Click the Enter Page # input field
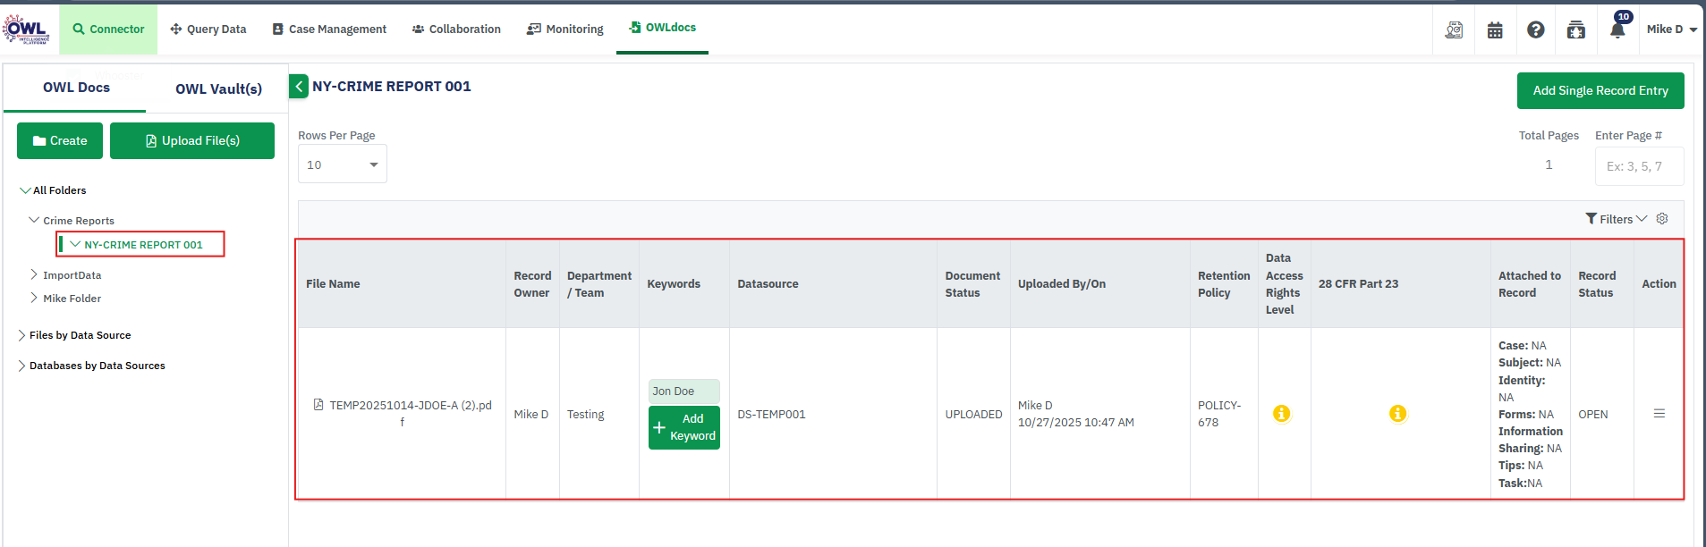The image size is (1706, 547). (x=1639, y=166)
